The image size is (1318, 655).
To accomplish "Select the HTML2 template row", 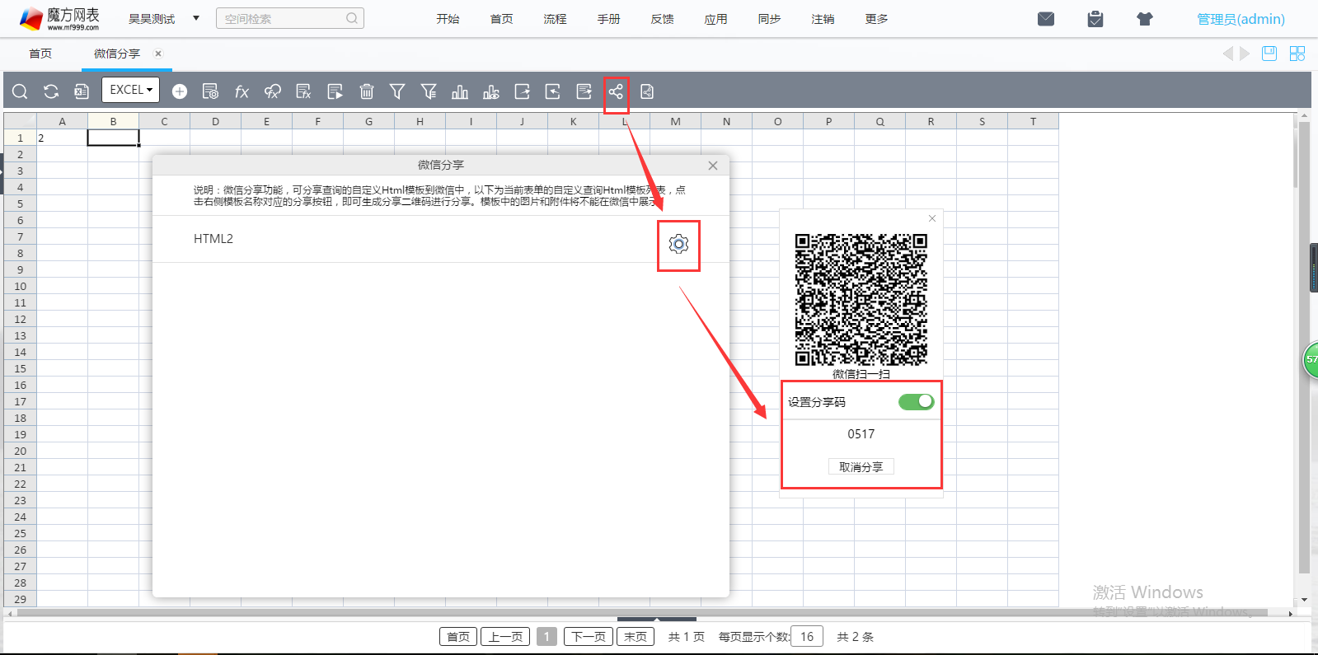I will click(441, 239).
